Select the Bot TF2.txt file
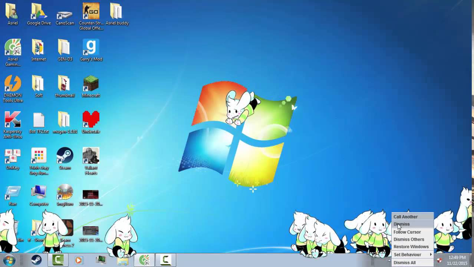This screenshot has height=267, width=474. [39, 123]
